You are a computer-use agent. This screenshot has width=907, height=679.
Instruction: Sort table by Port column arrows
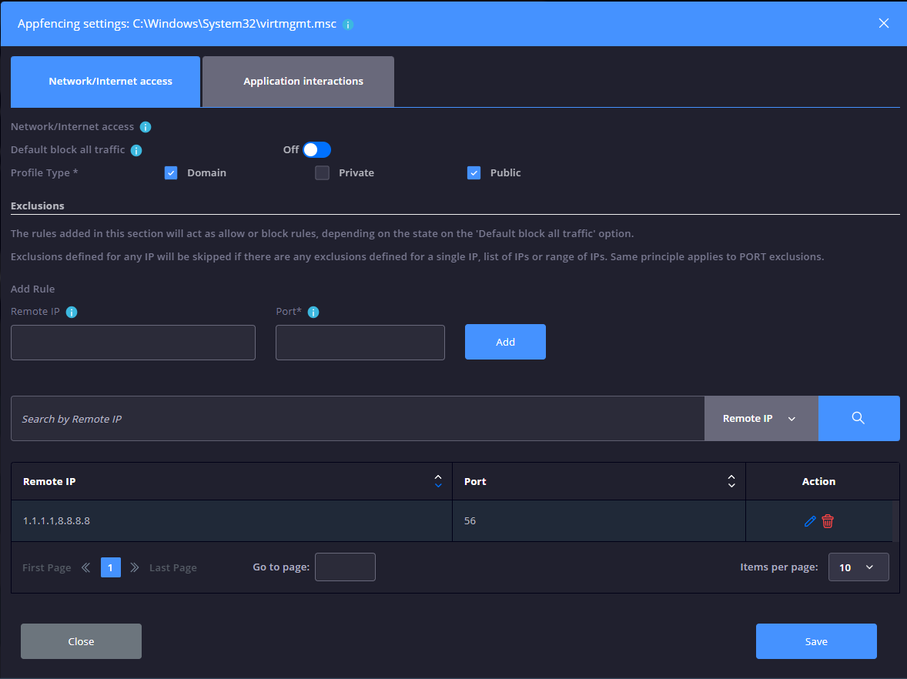[x=731, y=481]
